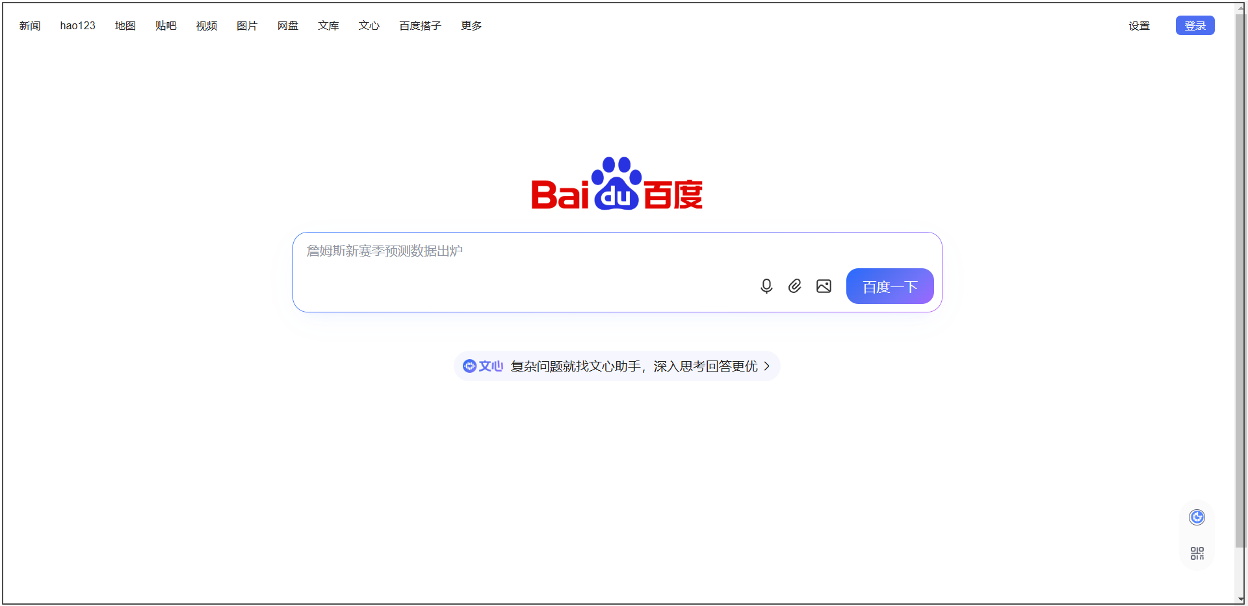Click the arrow chevron in Wenxin banner
Viewport: 1248px width, 606px height.
pos(767,366)
